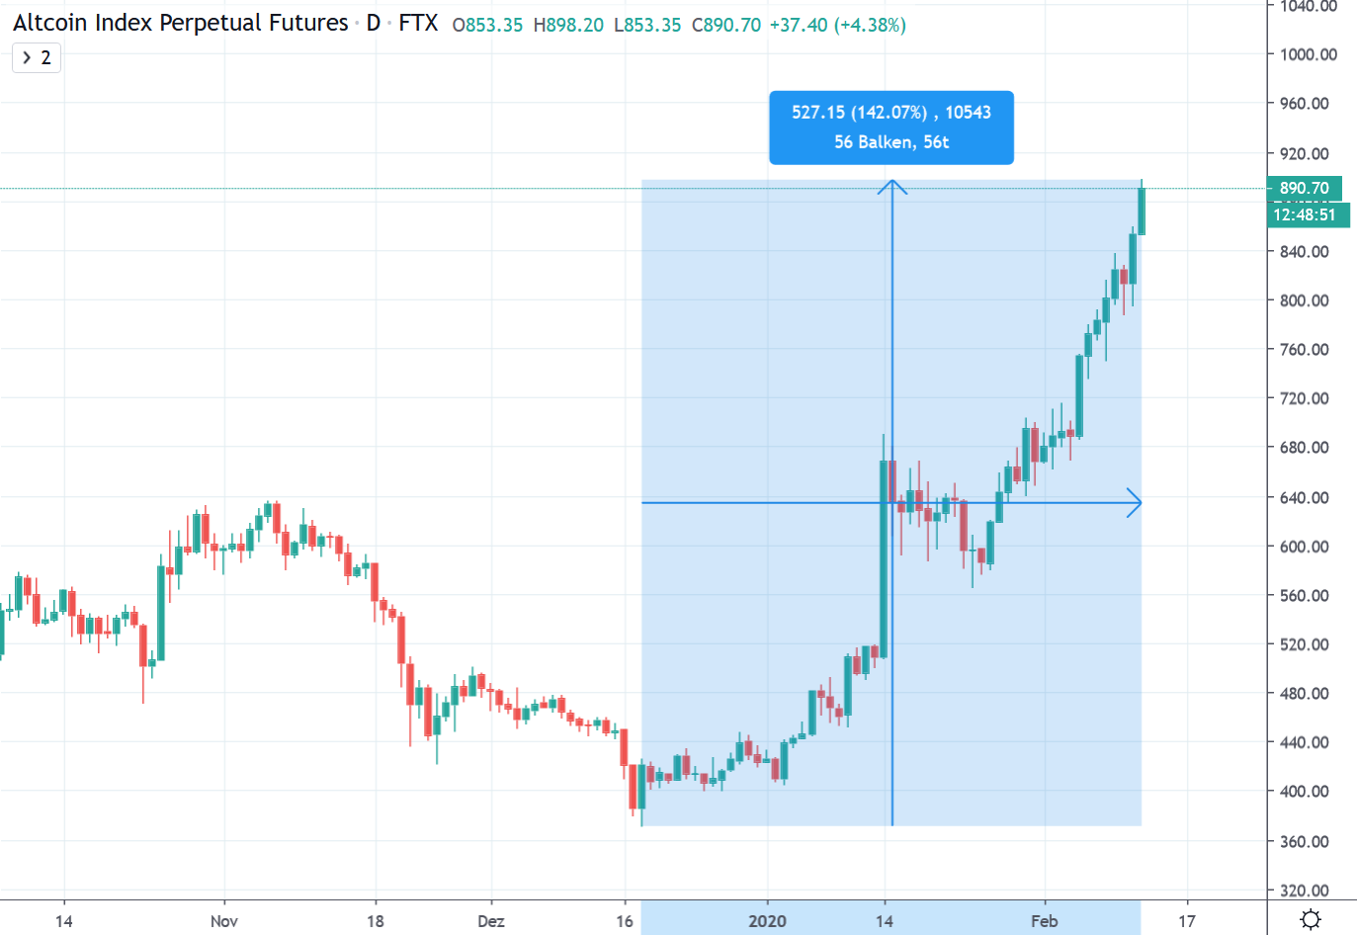Click the Feb label on time axis
Screen dimensions: 1357x935
pos(1045,921)
